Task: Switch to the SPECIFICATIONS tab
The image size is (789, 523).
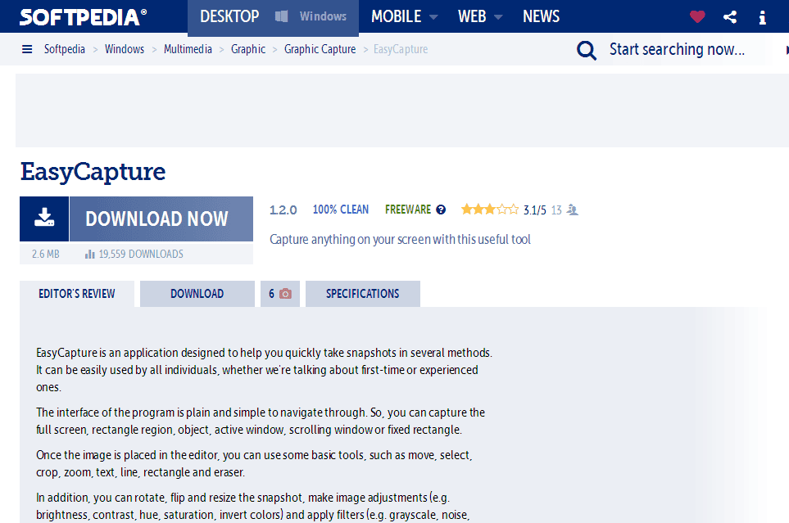Action: click(x=363, y=294)
